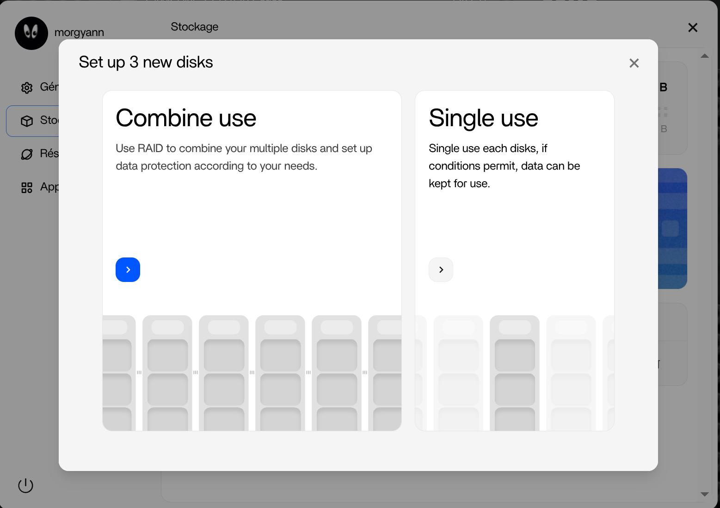Open General settings via the gear icon

coord(27,87)
